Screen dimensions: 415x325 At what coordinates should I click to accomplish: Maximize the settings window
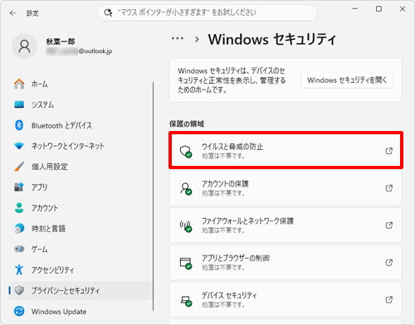(x=378, y=9)
